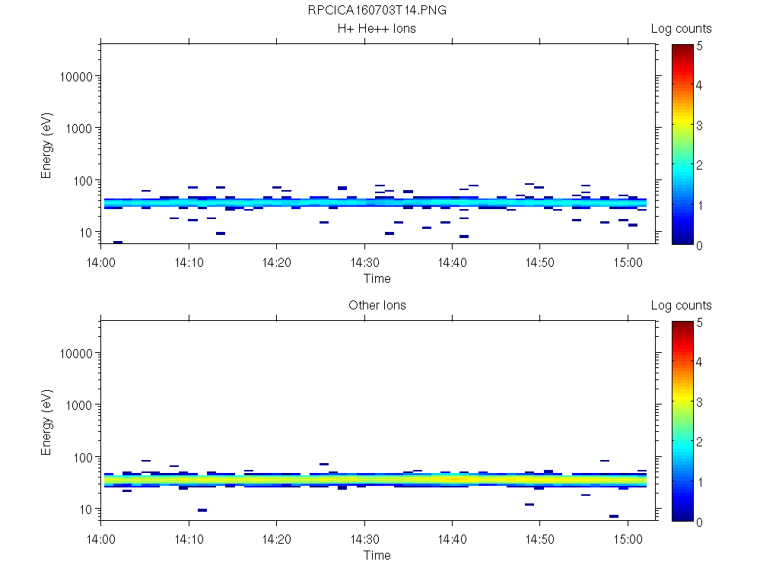The height and width of the screenshot is (584, 779).
Task: Click the yellow-green ion band in bottom spectrogram
Action: (x=375, y=481)
